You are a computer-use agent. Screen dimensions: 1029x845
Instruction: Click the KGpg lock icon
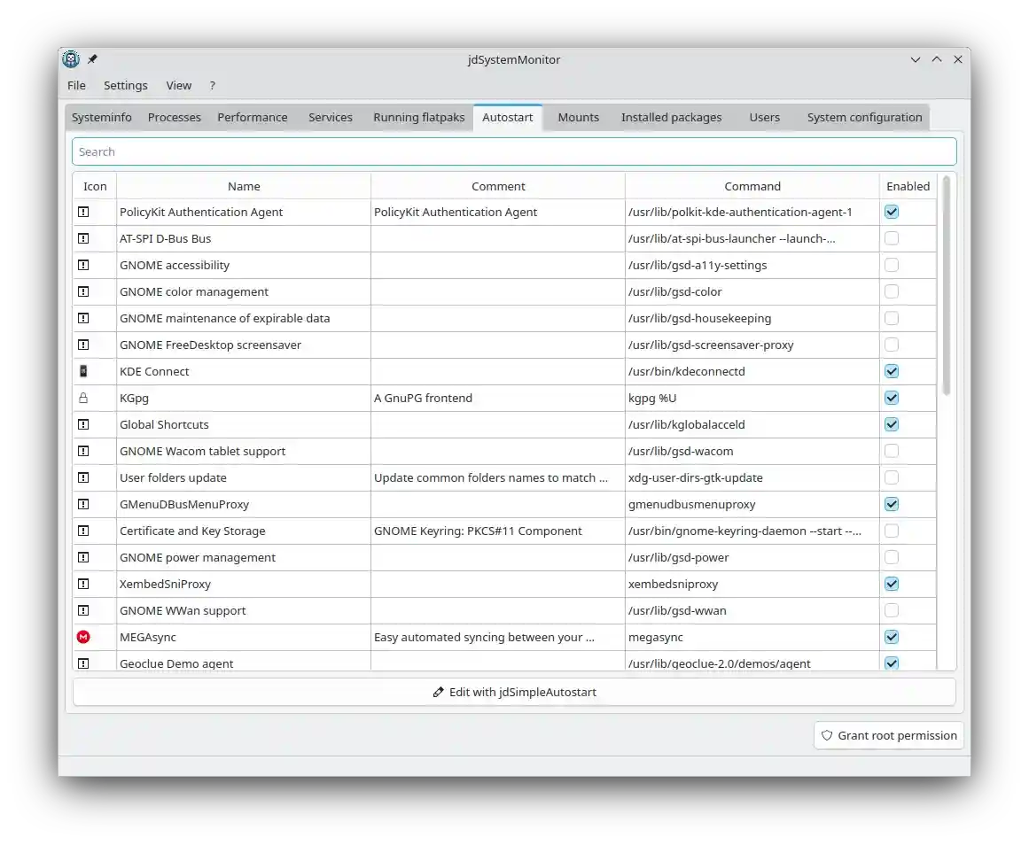point(83,398)
